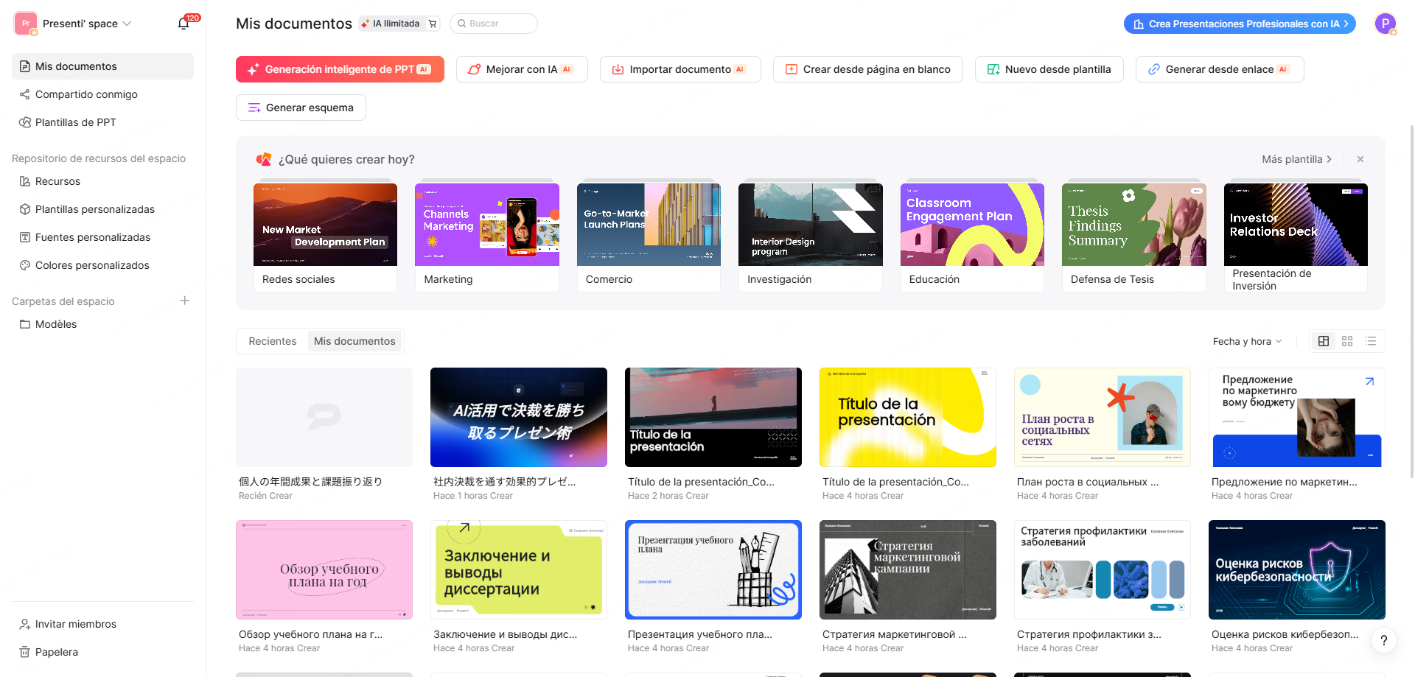Select the Redes sociales template card
Viewport: 1415px width, 677px height.
(325, 237)
